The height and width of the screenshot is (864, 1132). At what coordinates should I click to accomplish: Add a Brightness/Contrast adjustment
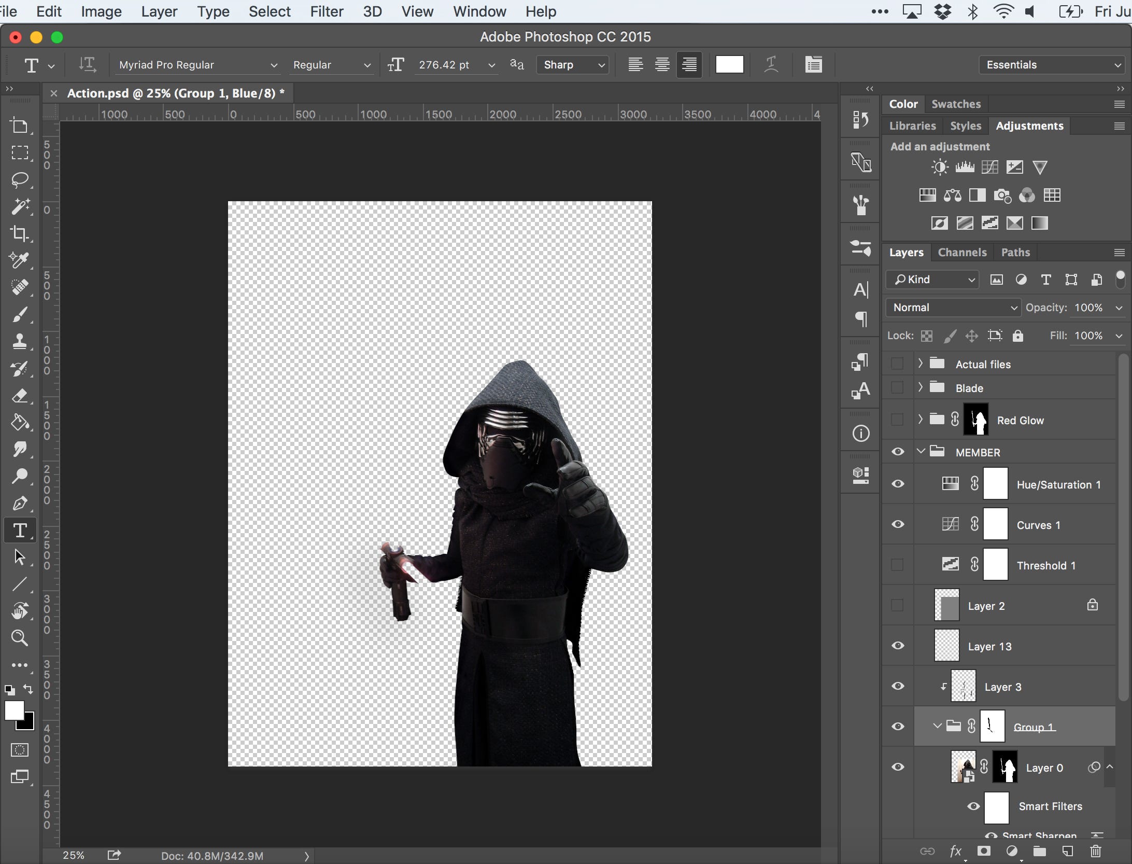(x=940, y=167)
